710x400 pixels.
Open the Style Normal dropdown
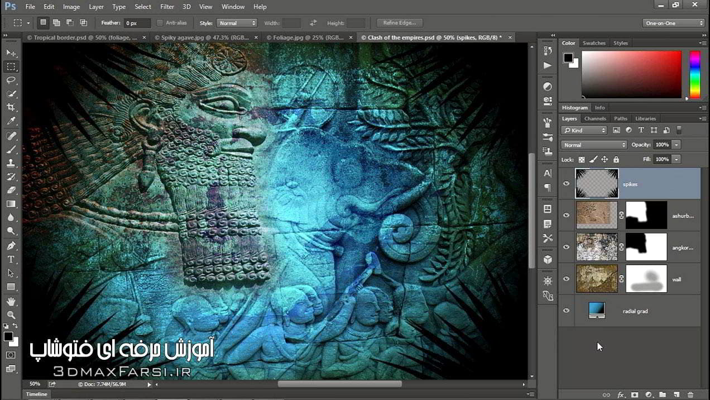point(237,23)
